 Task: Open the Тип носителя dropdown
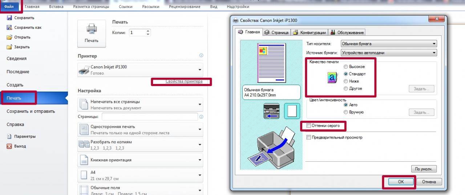coord(388,44)
